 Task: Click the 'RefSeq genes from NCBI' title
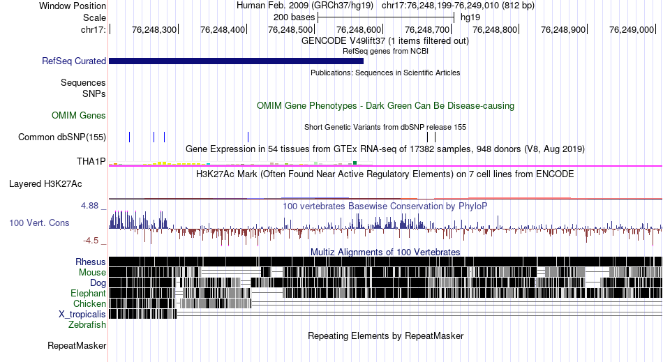point(385,51)
